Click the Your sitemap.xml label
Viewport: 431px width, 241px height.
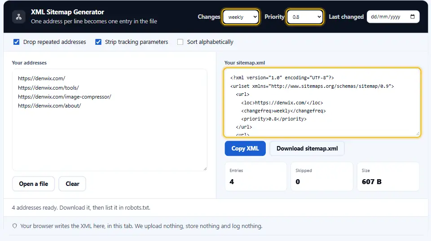click(245, 63)
